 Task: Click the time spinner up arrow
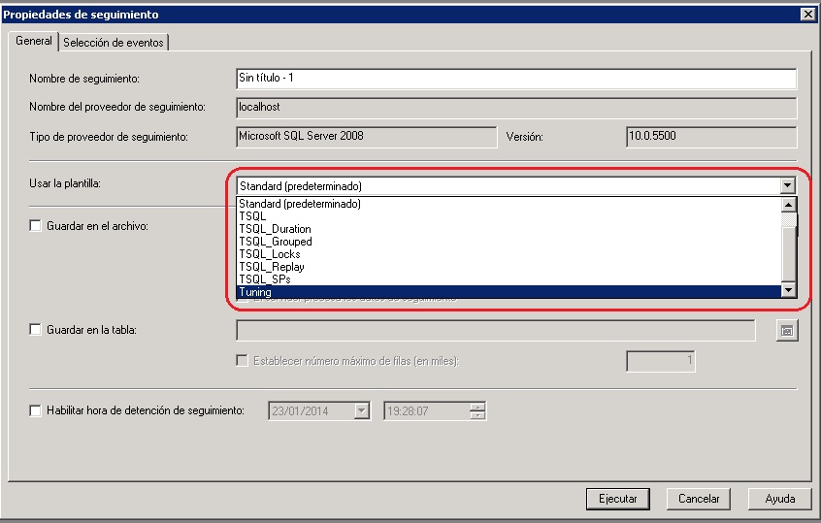477,407
